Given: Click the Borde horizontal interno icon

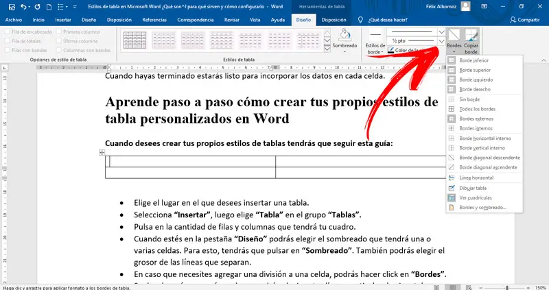Looking at the screenshot, I should pos(452,138).
